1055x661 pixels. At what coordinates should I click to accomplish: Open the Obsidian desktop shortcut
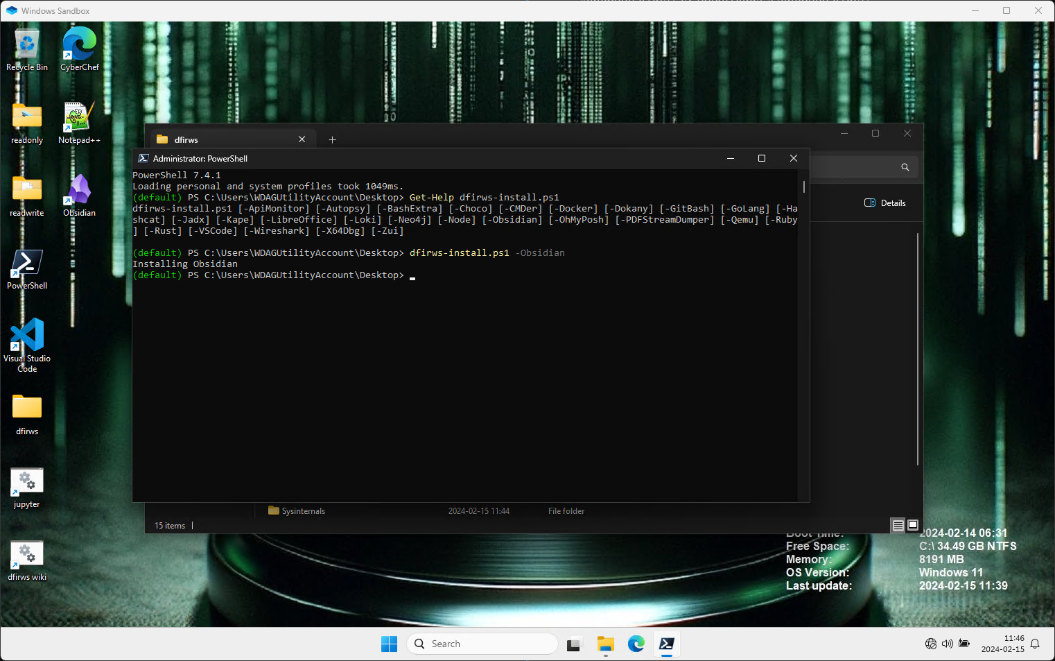79,191
